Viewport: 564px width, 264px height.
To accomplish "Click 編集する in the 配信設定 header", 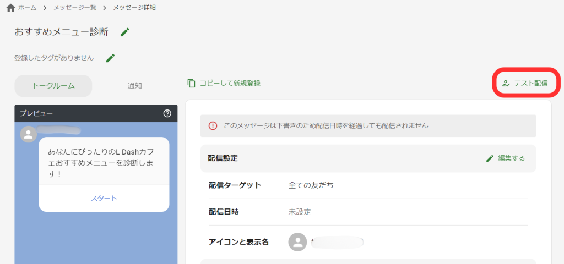I will coord(506,158).
